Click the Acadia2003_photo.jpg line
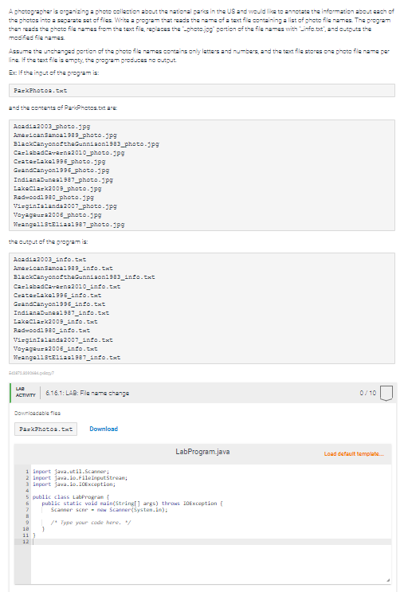Image resolution: width=408 pixels, height=592 pixels. click(52, 127)
